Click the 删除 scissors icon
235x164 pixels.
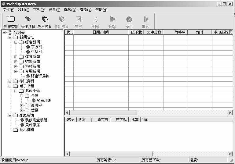pyautogui.click(x=95, y=19)
